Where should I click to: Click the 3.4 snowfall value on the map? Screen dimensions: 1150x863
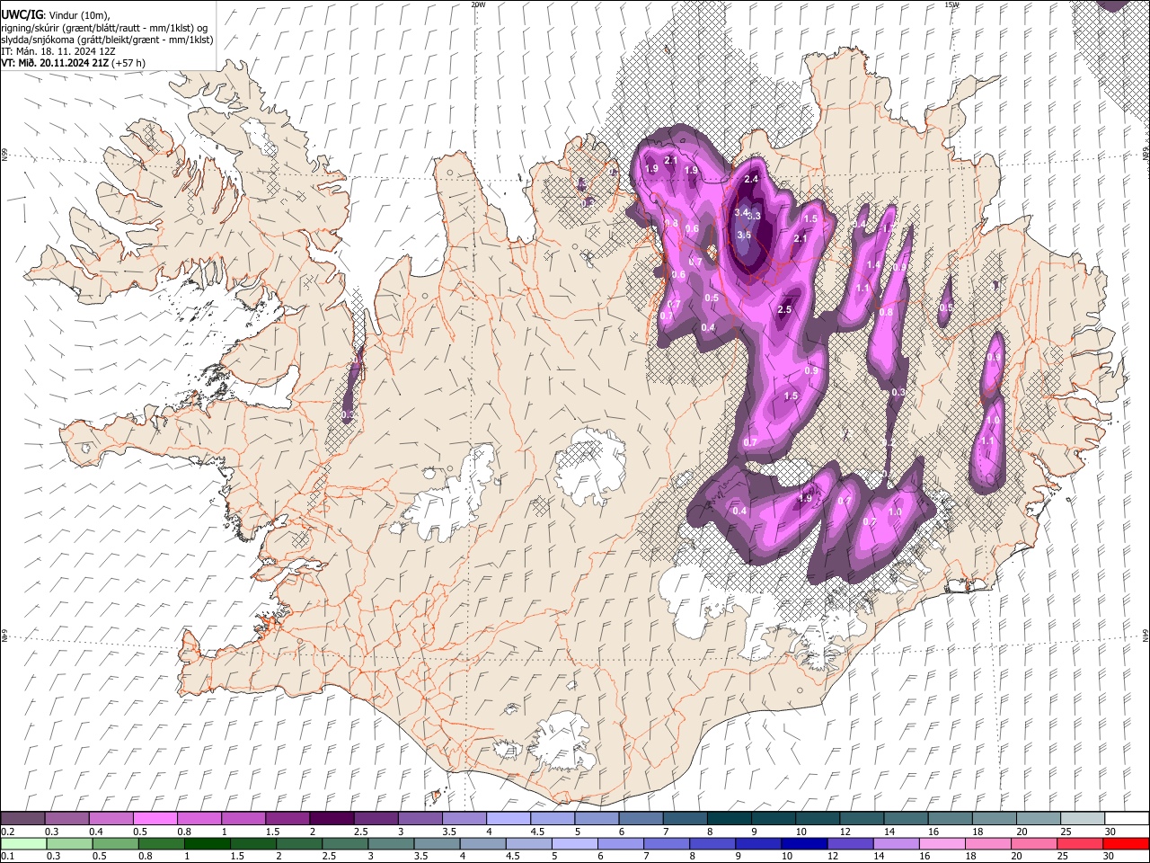click(741, 212)
